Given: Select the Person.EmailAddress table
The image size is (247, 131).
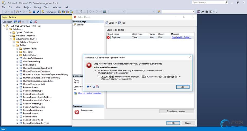Looking at the screenshot, I should pyautogui.click(x=33, y=110).
